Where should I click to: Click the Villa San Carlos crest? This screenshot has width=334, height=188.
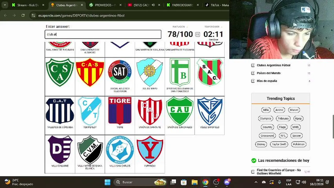tap(120, 150)
